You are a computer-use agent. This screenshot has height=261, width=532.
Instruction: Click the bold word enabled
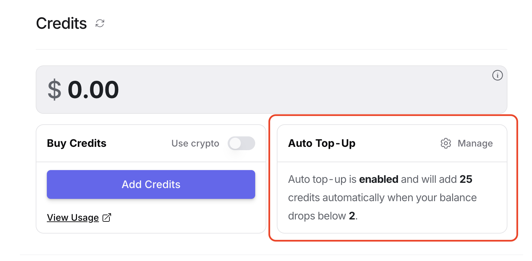coord(379,179)
